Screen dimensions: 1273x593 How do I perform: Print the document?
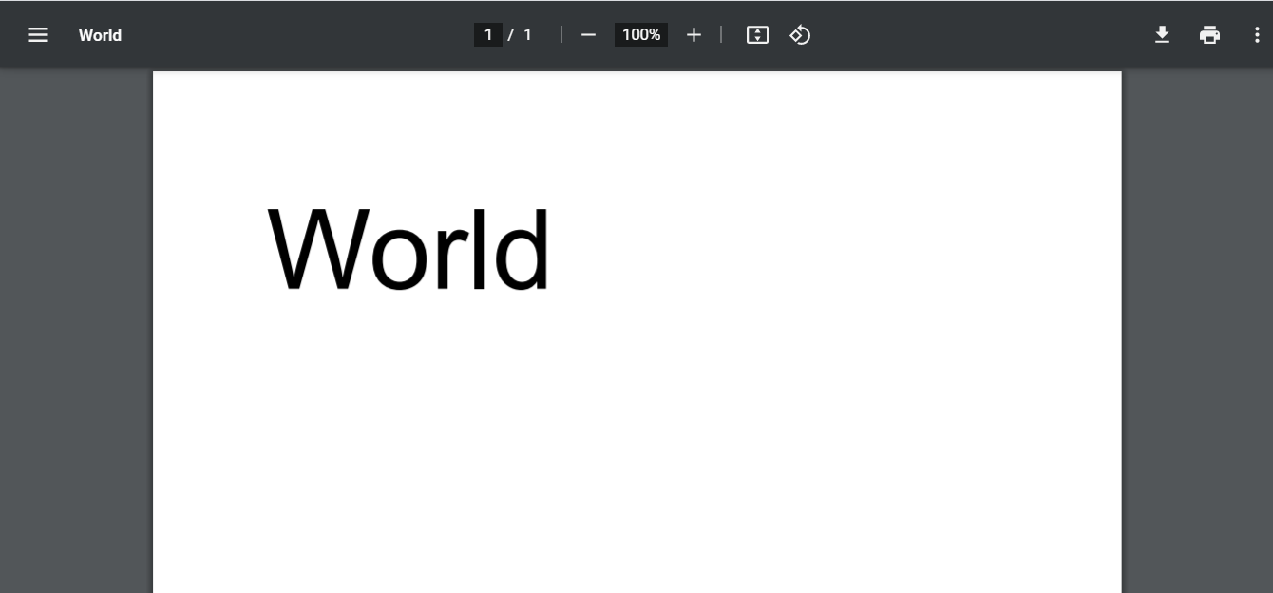pos(1209,35)
